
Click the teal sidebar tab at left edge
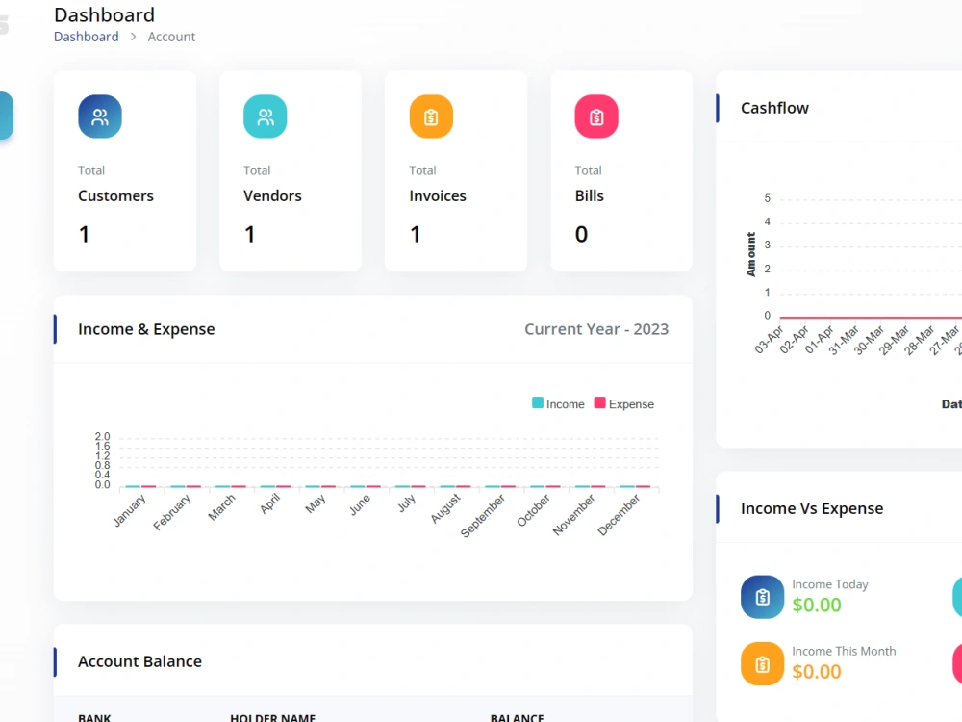(6, 116)
